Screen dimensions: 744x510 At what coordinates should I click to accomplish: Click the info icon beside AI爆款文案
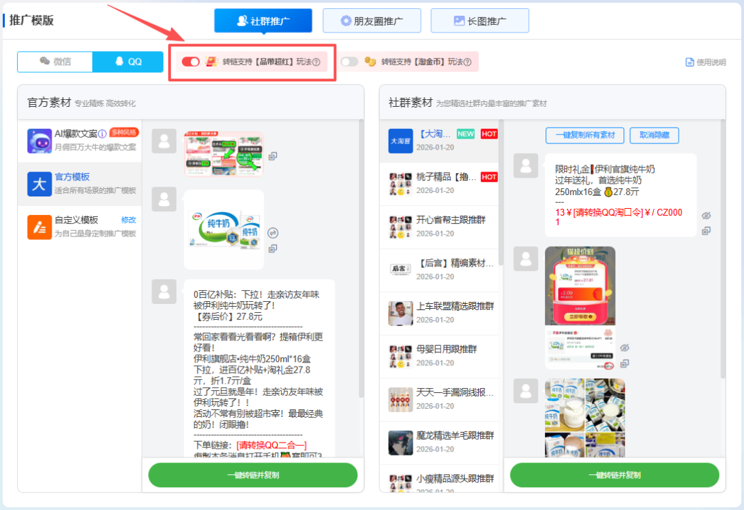[x=102, y=134]
